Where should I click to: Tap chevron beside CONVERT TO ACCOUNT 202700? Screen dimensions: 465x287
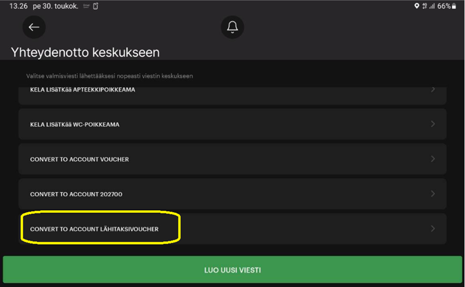click(433, 194)
